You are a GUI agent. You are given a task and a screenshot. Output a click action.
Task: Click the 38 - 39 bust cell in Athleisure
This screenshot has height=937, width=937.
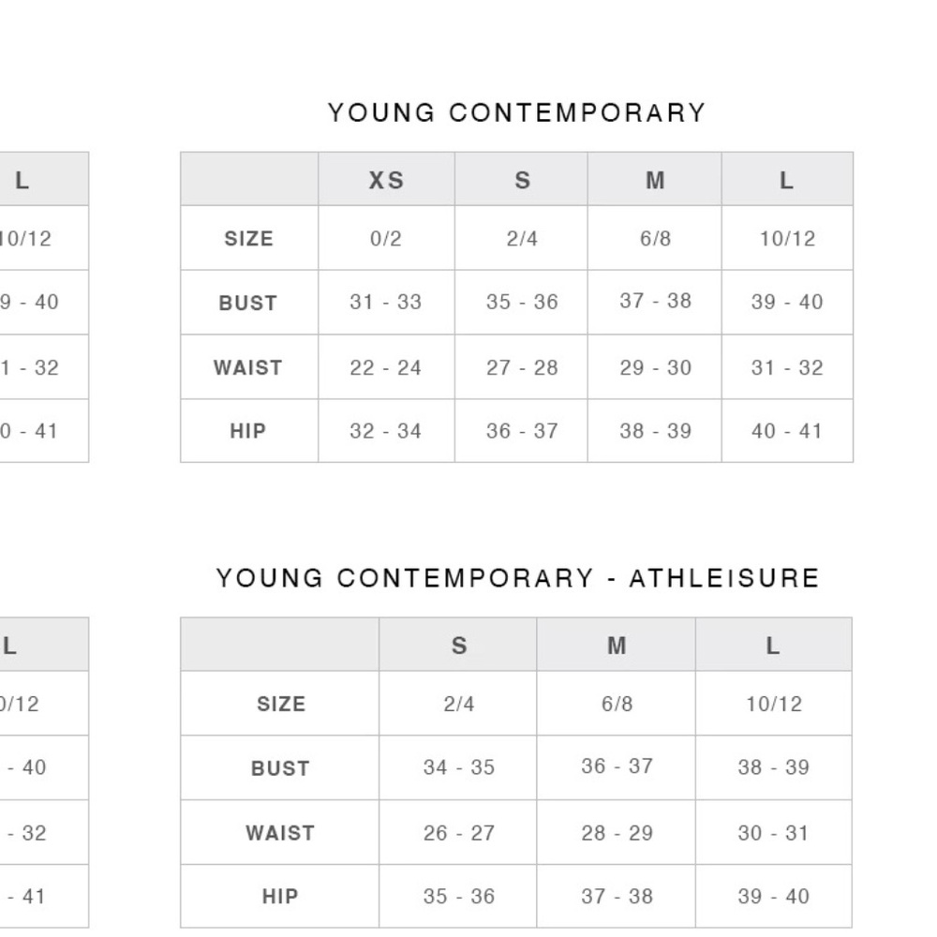773,767
